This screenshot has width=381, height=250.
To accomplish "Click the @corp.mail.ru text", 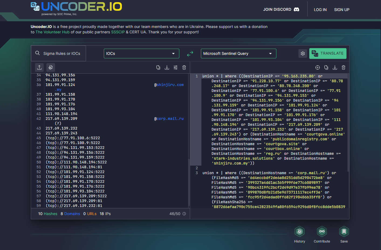I will (x=169, y=119).
